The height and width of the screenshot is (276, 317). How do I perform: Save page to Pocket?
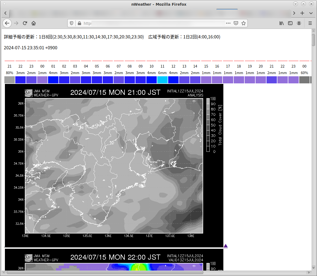click(x=236, y=23)
